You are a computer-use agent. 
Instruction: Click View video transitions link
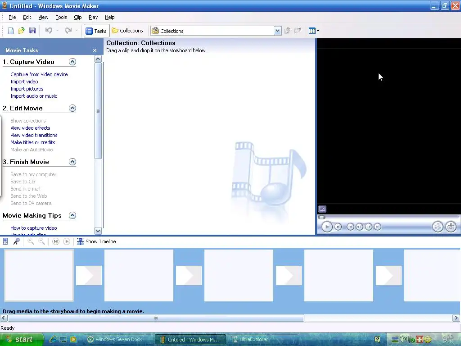pyautogui.click(x=34, y=135)
